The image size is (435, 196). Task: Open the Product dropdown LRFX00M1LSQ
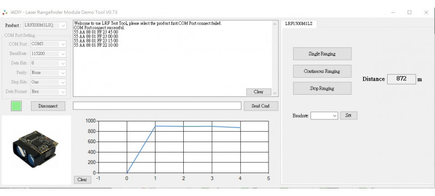[45, 26]
